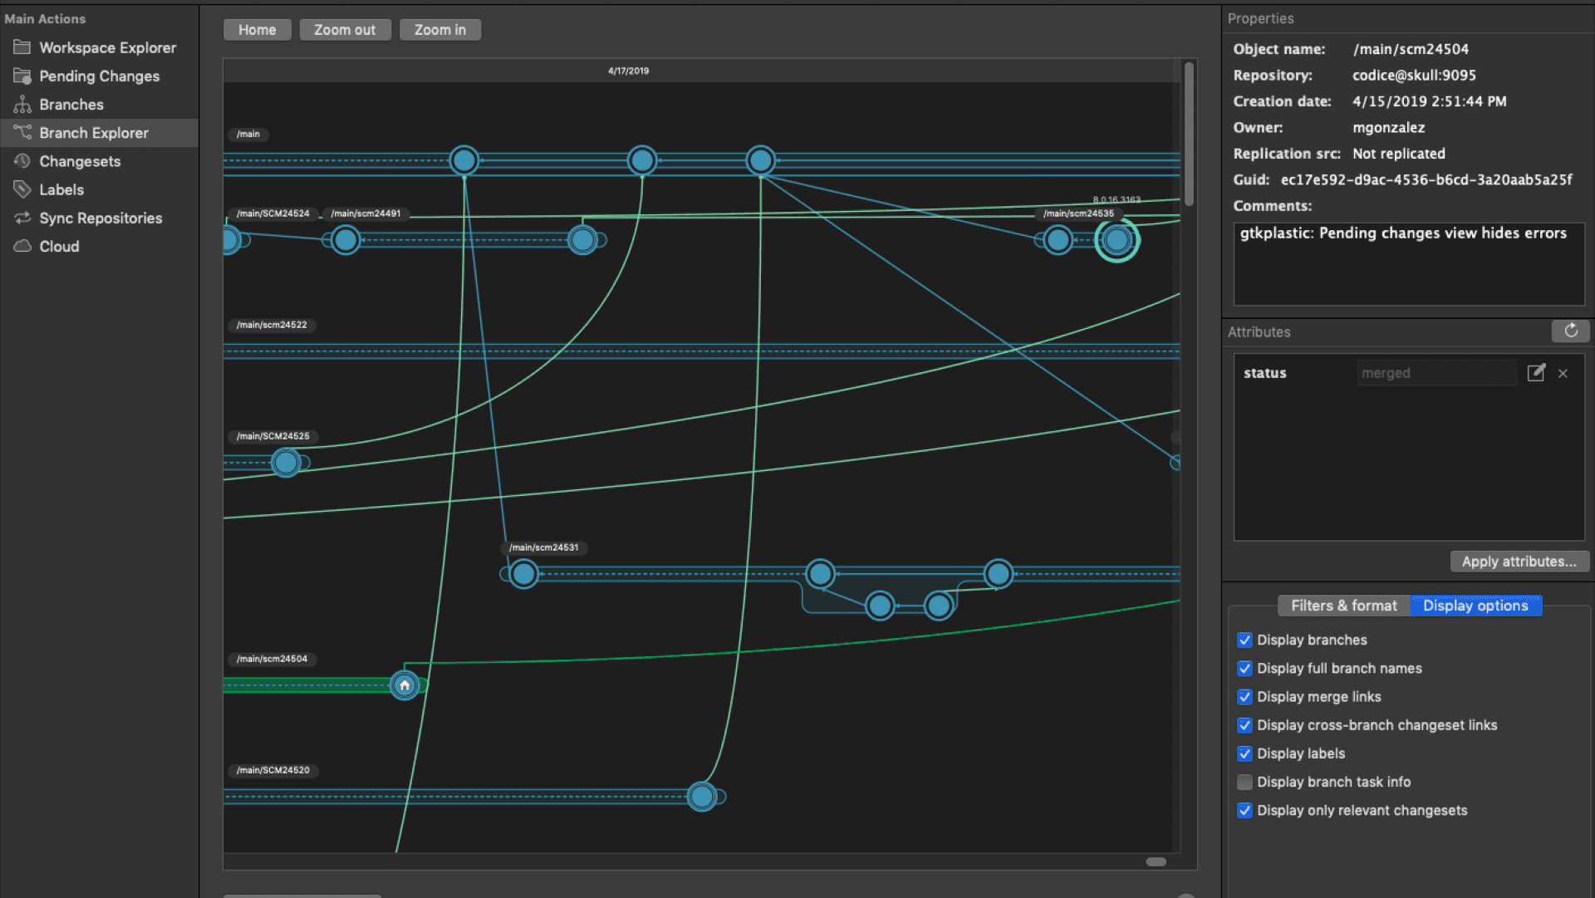Click the Apply attributes button
Screen dimensions: 1595x898
1517,561
